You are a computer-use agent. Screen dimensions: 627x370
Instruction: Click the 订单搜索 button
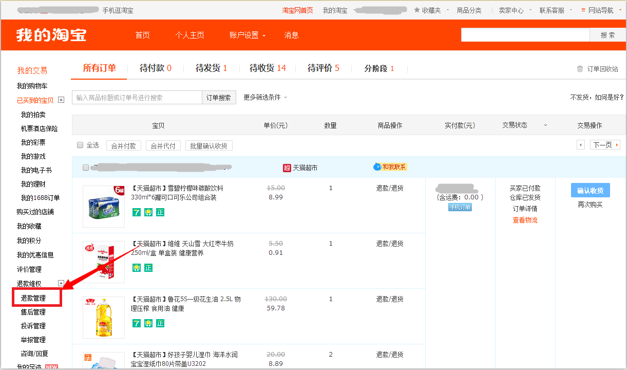(219, 98)
